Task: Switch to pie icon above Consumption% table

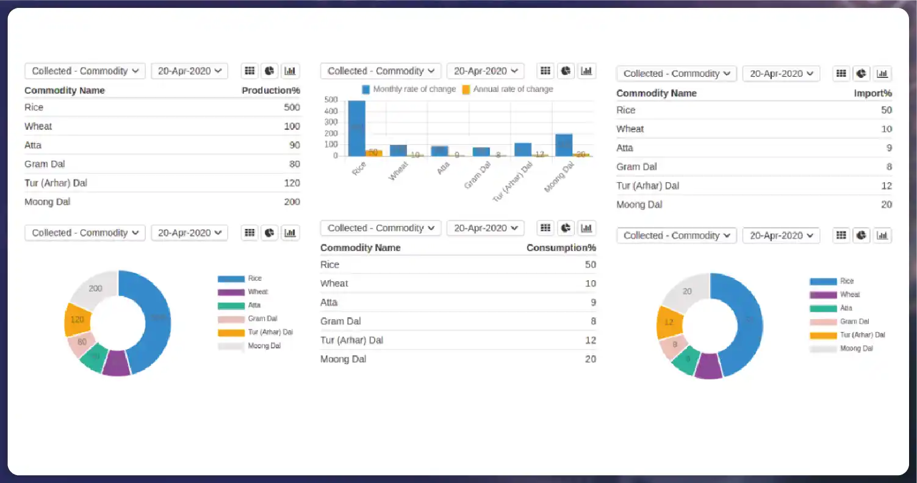Action: coord(566,228)
